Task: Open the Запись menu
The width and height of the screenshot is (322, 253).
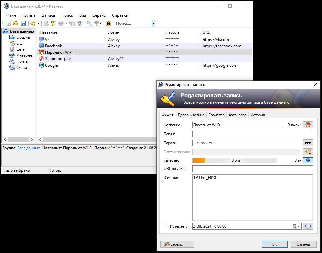Action: (x=48, y=15)
